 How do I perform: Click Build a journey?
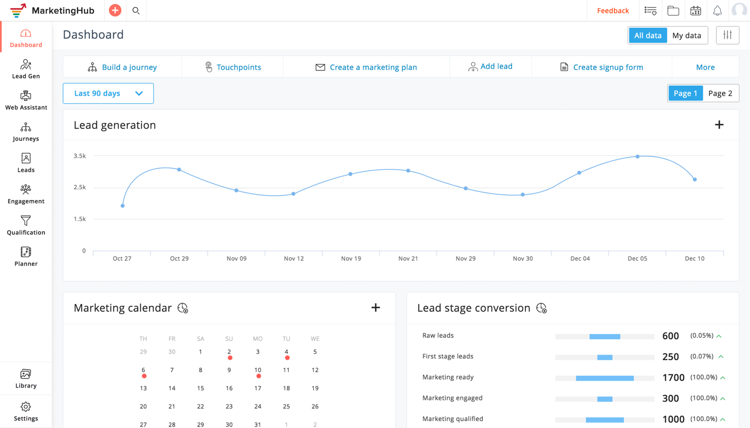coord(122,67)
